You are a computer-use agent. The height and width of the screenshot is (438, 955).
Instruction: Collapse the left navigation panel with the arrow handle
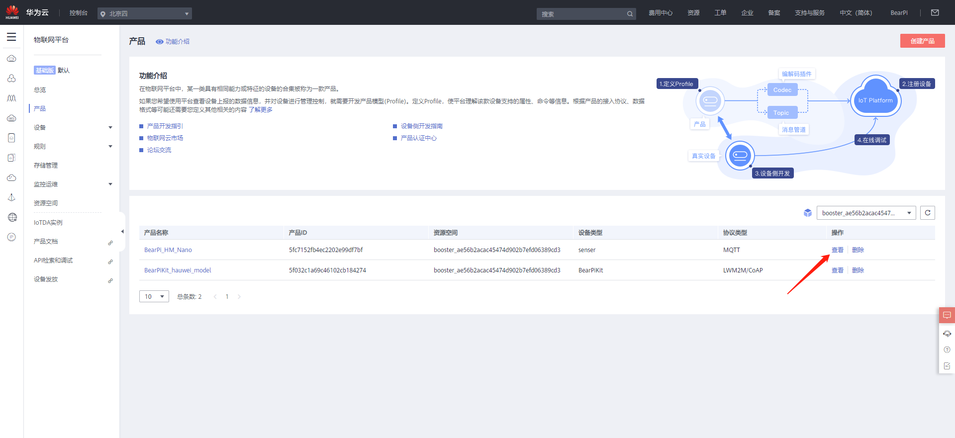pos(122,231)
